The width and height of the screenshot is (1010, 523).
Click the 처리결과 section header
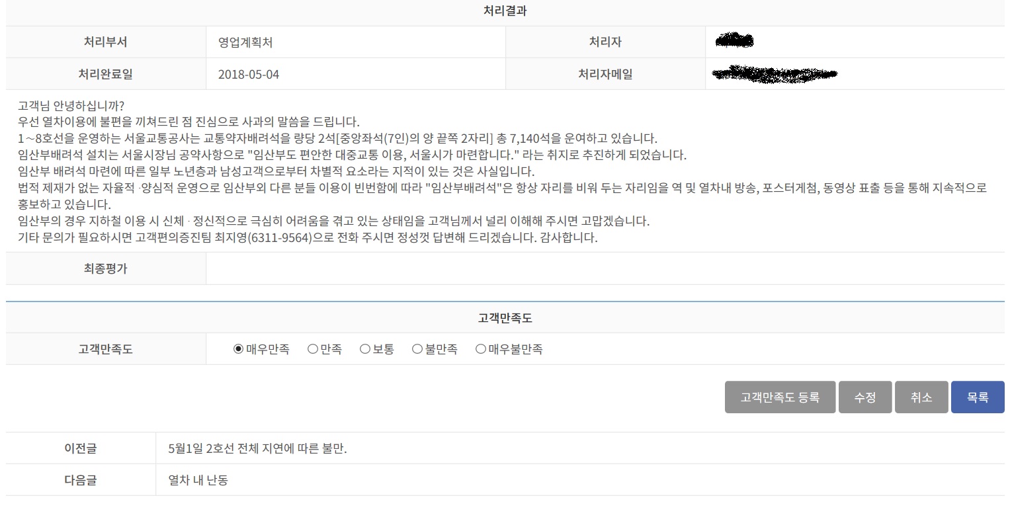(505, 11)
